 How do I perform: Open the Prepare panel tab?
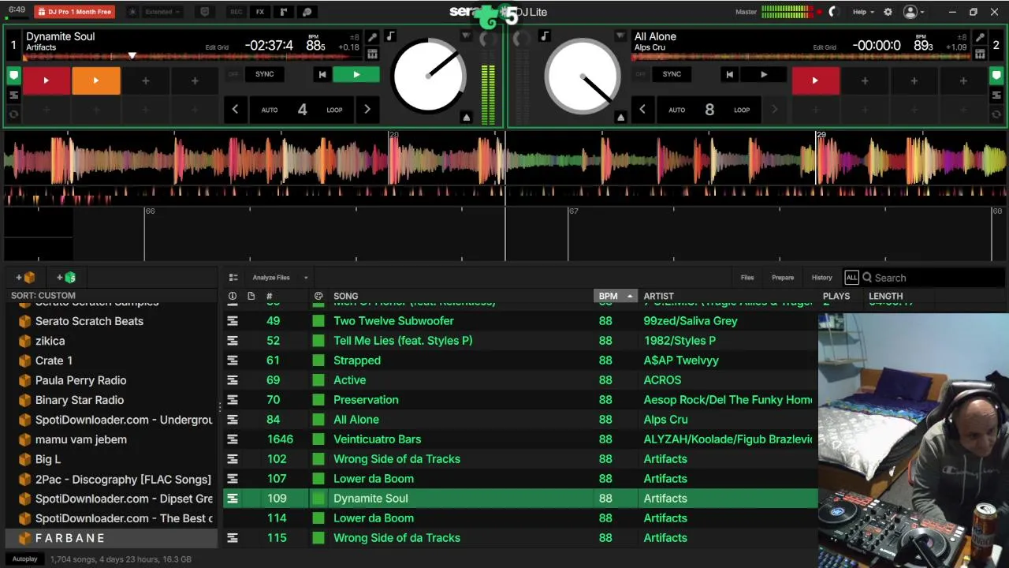click(x=783, y=278)
